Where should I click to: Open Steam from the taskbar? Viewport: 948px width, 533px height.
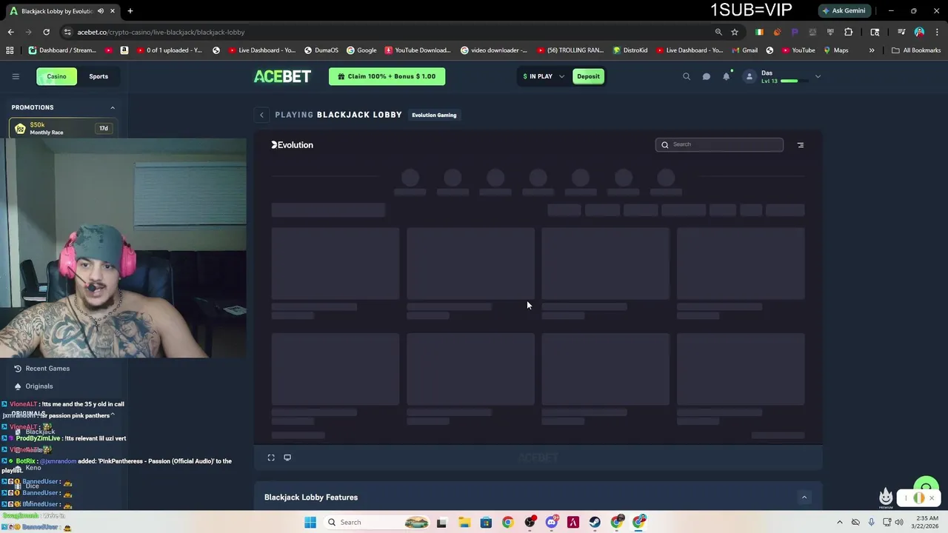point(595,523)
